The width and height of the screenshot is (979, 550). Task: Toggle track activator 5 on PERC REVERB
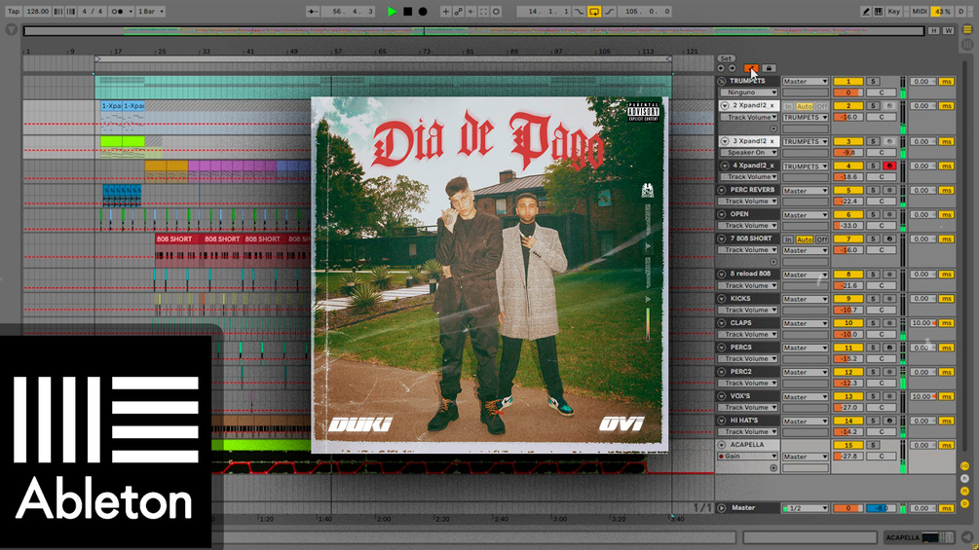pyautogui.click(x=847, y=190)
